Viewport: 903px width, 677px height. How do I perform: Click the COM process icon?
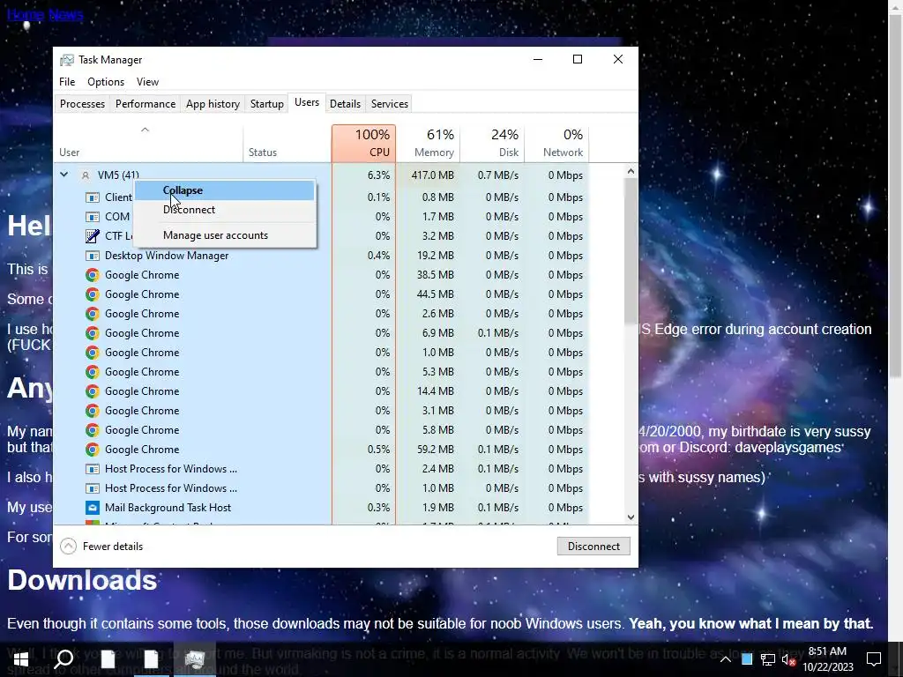[92, 217]
